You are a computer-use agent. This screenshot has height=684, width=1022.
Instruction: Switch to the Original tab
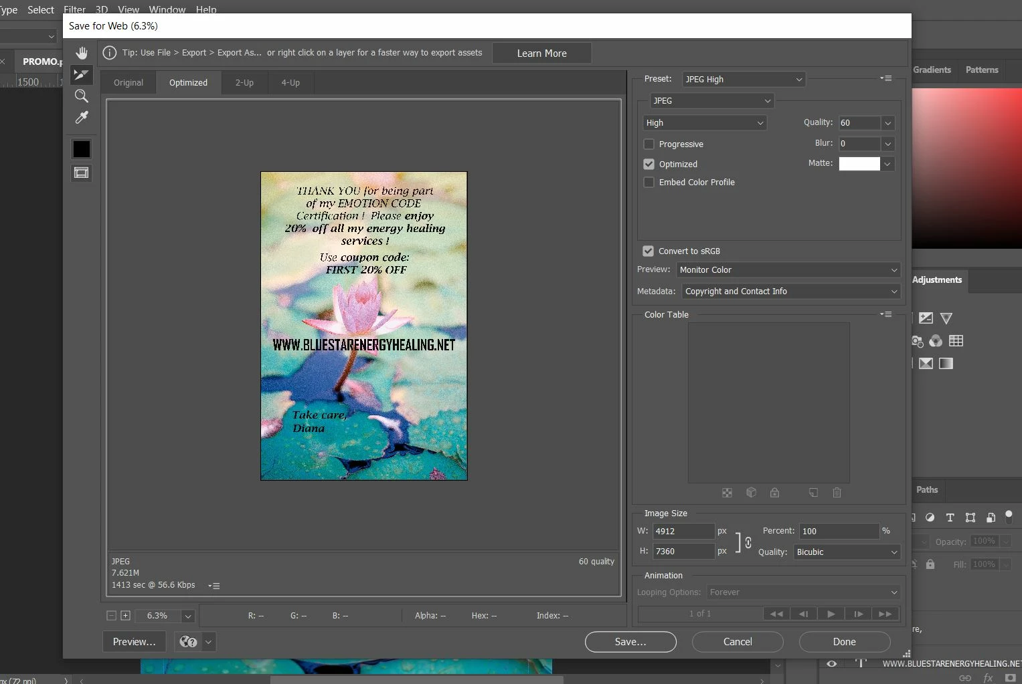click(129, 83)
